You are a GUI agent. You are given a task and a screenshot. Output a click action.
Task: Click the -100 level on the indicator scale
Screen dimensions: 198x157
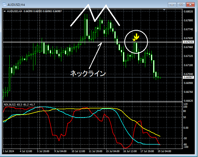(186, 147)
